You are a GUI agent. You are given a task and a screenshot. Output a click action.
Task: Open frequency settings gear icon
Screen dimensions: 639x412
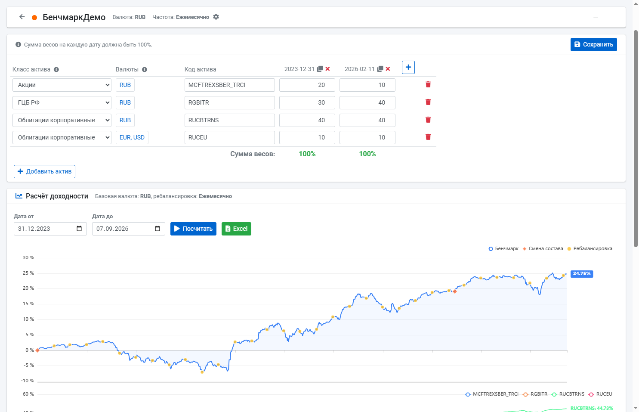click(x=216, y=17)
